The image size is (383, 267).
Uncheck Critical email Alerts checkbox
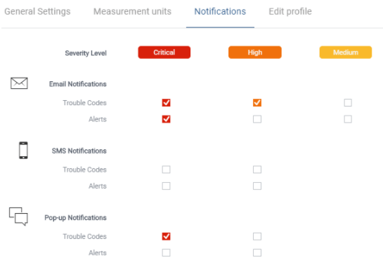point(166,119)
